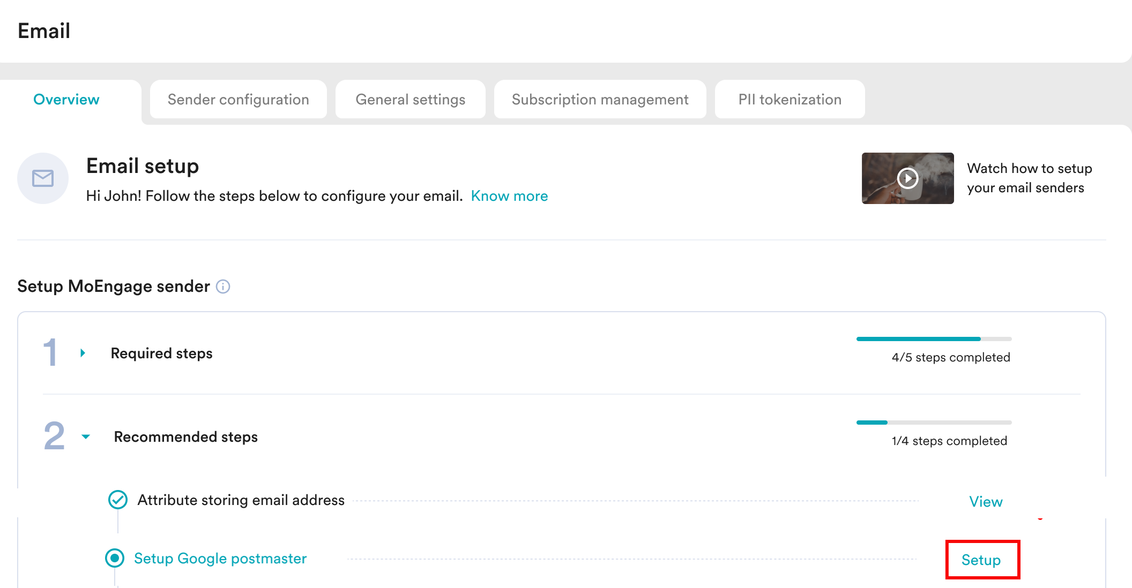Click the completed checkmark for Attribute storing email
The image size is (1132, 588).
pyautogui.click(x=118, y=500)
